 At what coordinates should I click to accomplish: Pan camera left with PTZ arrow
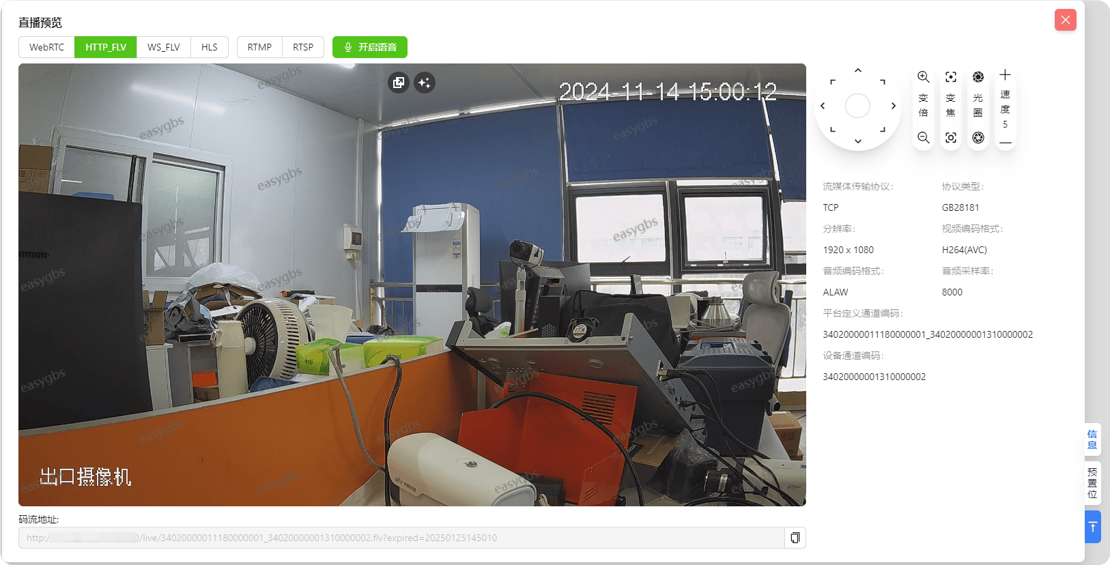coord(823,106)
